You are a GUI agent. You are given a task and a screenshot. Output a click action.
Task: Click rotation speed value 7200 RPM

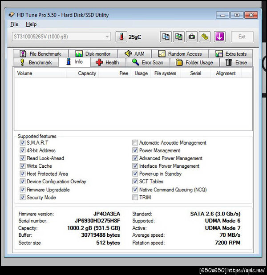tap(228, 243)
